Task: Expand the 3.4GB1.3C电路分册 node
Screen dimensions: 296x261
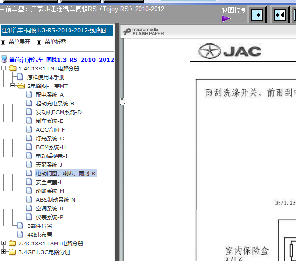Action: [x=3, y=252]
